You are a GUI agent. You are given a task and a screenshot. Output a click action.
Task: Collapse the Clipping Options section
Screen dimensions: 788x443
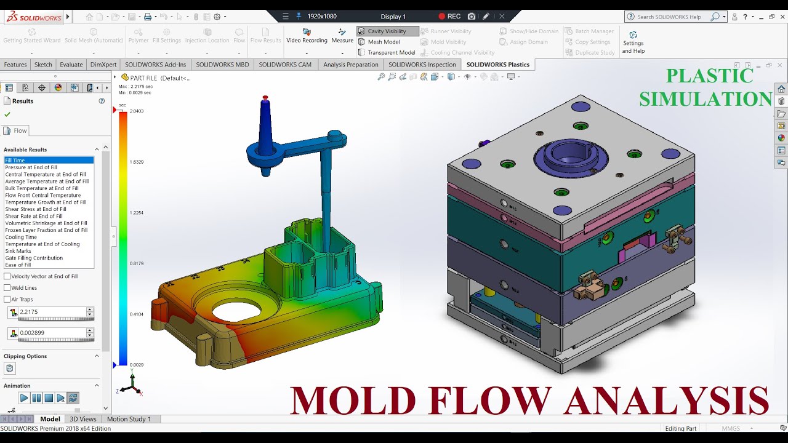[x=97, y=356]
